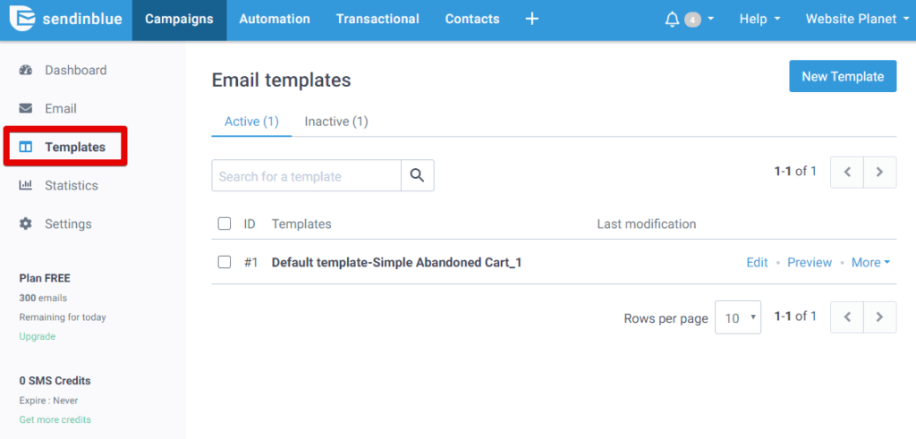916x439 pixels.
Task: Click the 300 emails text
Action: pos(43,298)
